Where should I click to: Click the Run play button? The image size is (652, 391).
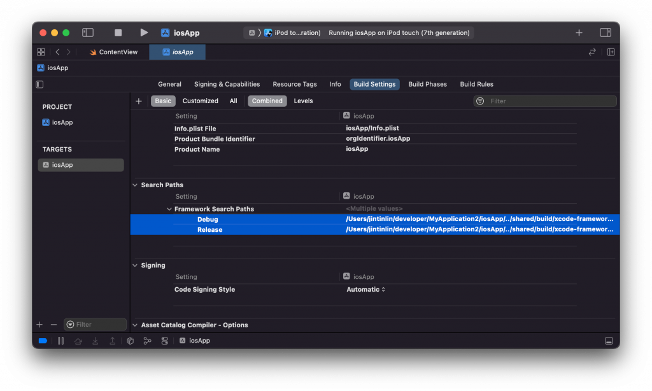pos(144,32)
